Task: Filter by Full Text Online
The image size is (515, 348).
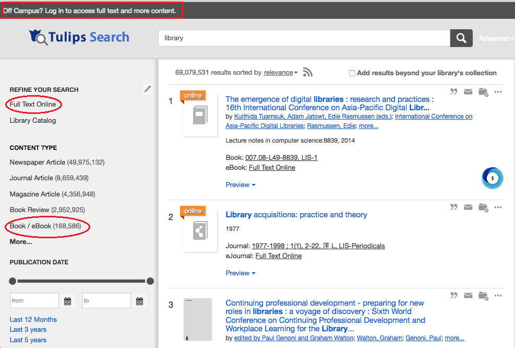Action: point(33,105)
